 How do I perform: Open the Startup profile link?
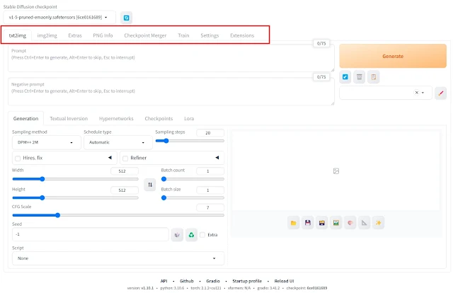[247, 281]
